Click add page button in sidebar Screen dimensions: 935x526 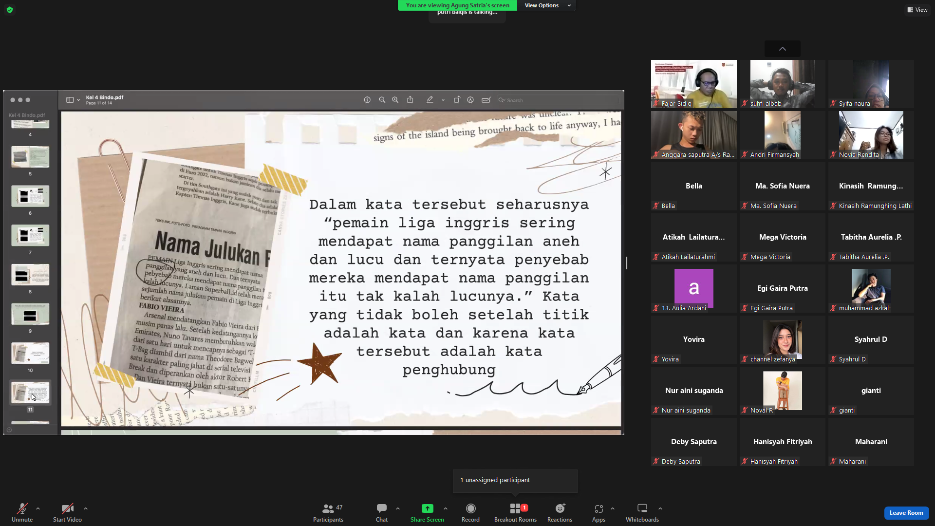pos(9,430)
